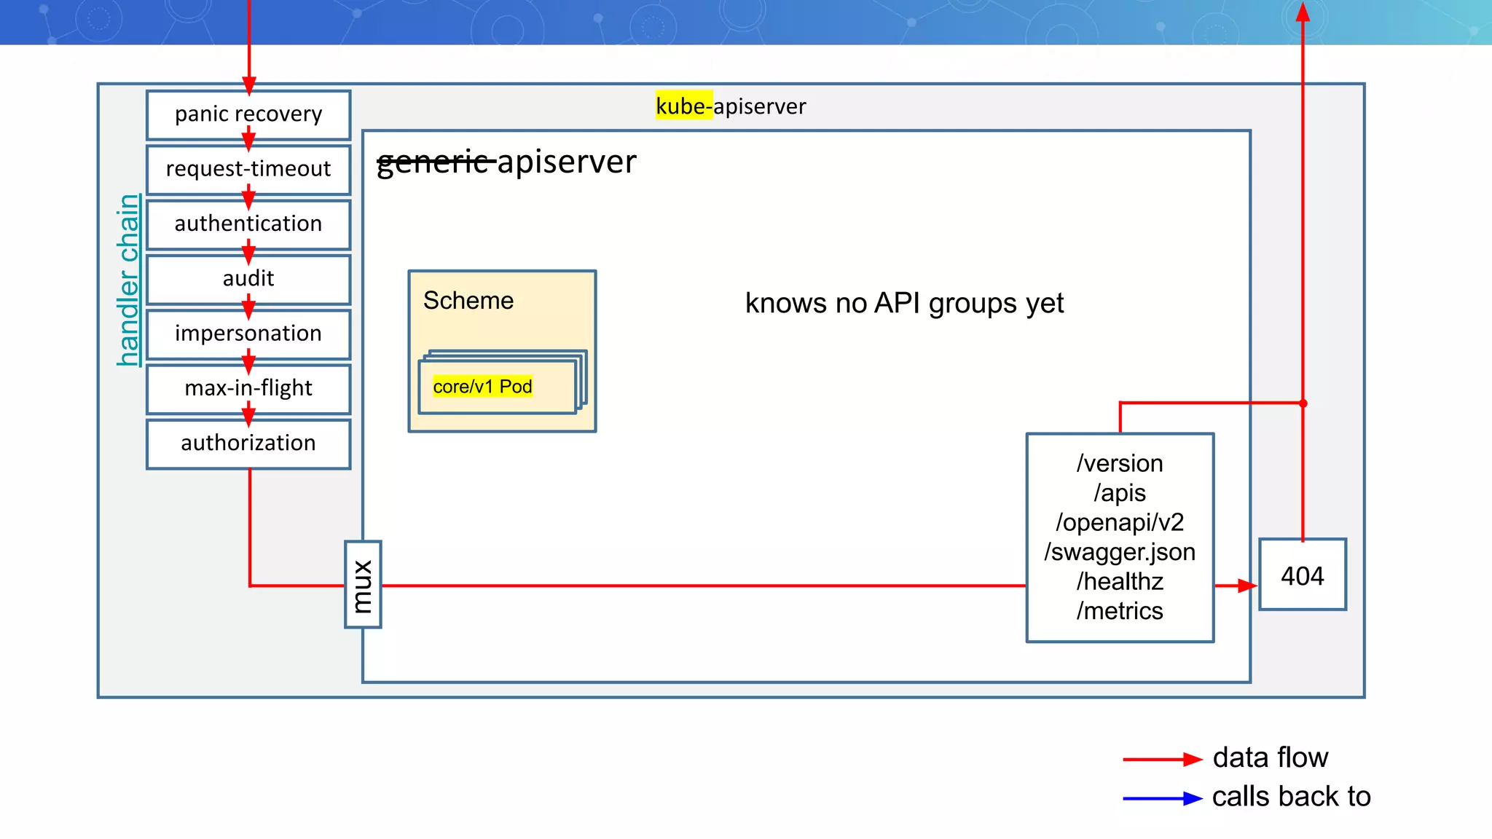Click the request-timeout box
Viewport: 1492px width, 839px height.
[248, 169]
